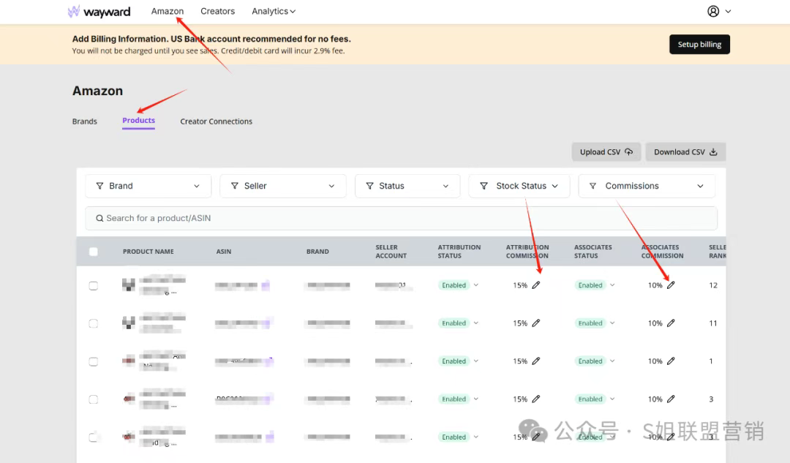
Task: Open the Seller filter dropdown
Action: [282, 186]
